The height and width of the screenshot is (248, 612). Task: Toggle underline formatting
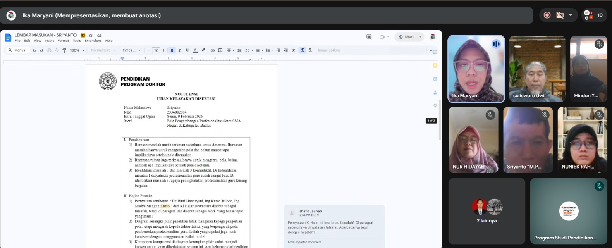(x=187, y=50)
